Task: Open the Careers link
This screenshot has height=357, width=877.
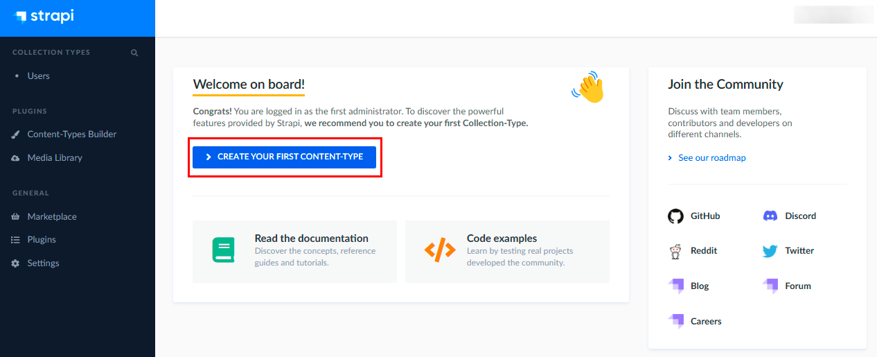Action: pyautogui.click(x=705, y=322)
